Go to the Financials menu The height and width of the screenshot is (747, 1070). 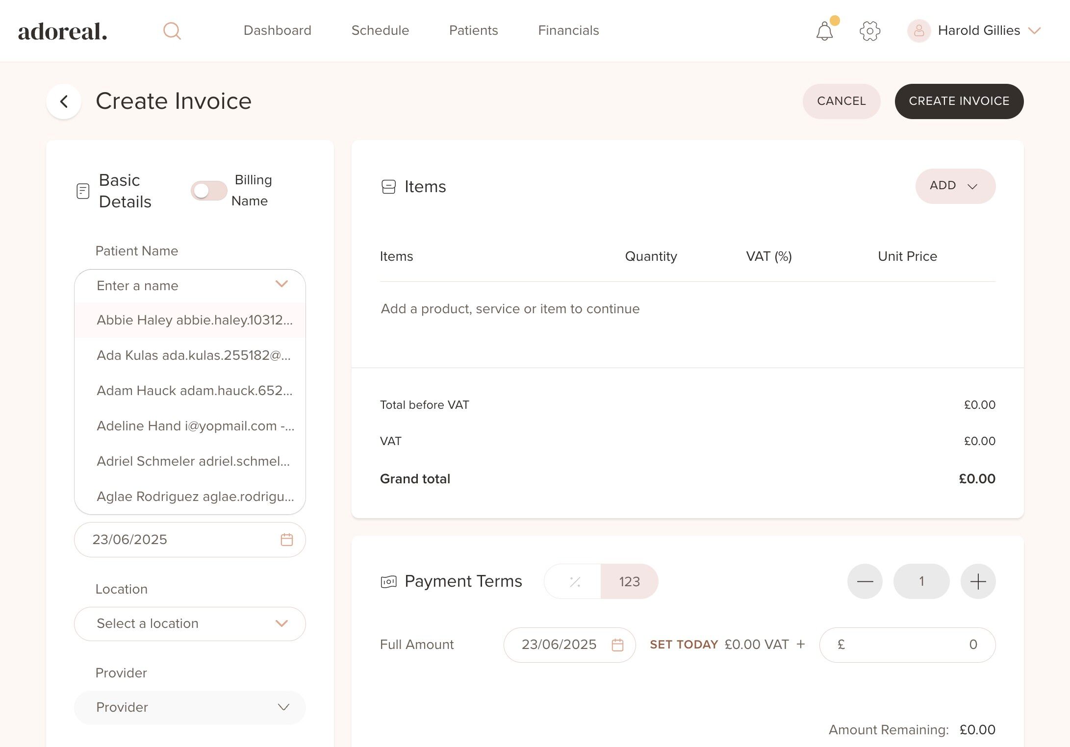click(x=568, y=30)
